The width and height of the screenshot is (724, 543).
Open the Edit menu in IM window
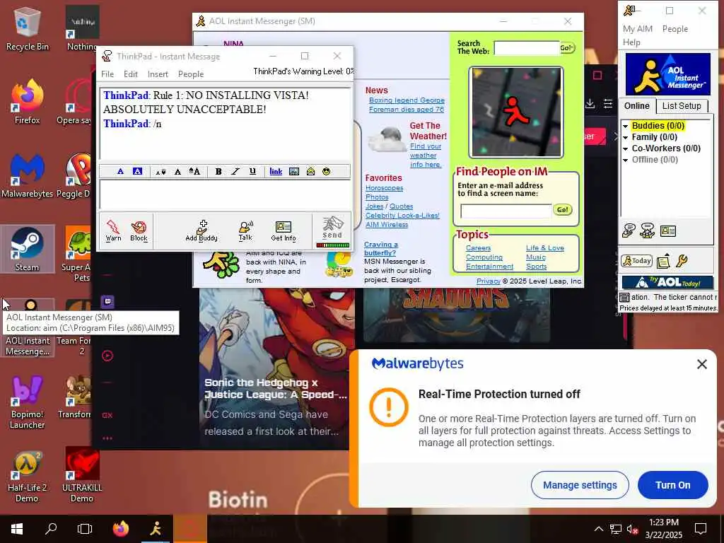[x=131, y=74]
